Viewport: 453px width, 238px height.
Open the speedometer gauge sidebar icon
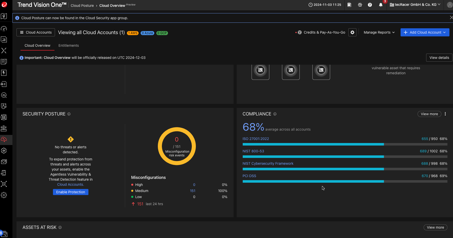tap(4, 28)
